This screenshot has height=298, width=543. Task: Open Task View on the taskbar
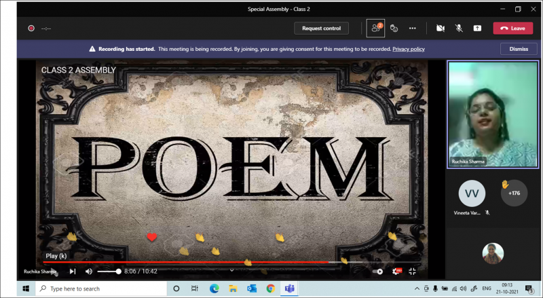coord(195,288)
